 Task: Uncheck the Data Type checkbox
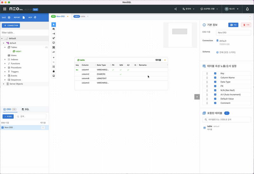click(x=215, y=82)
